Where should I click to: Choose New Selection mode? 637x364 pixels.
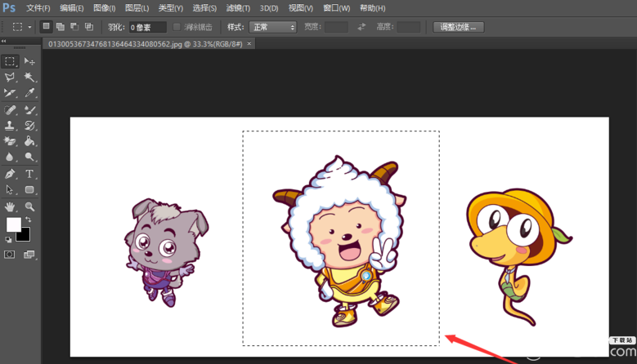click(x=47, y=27)
